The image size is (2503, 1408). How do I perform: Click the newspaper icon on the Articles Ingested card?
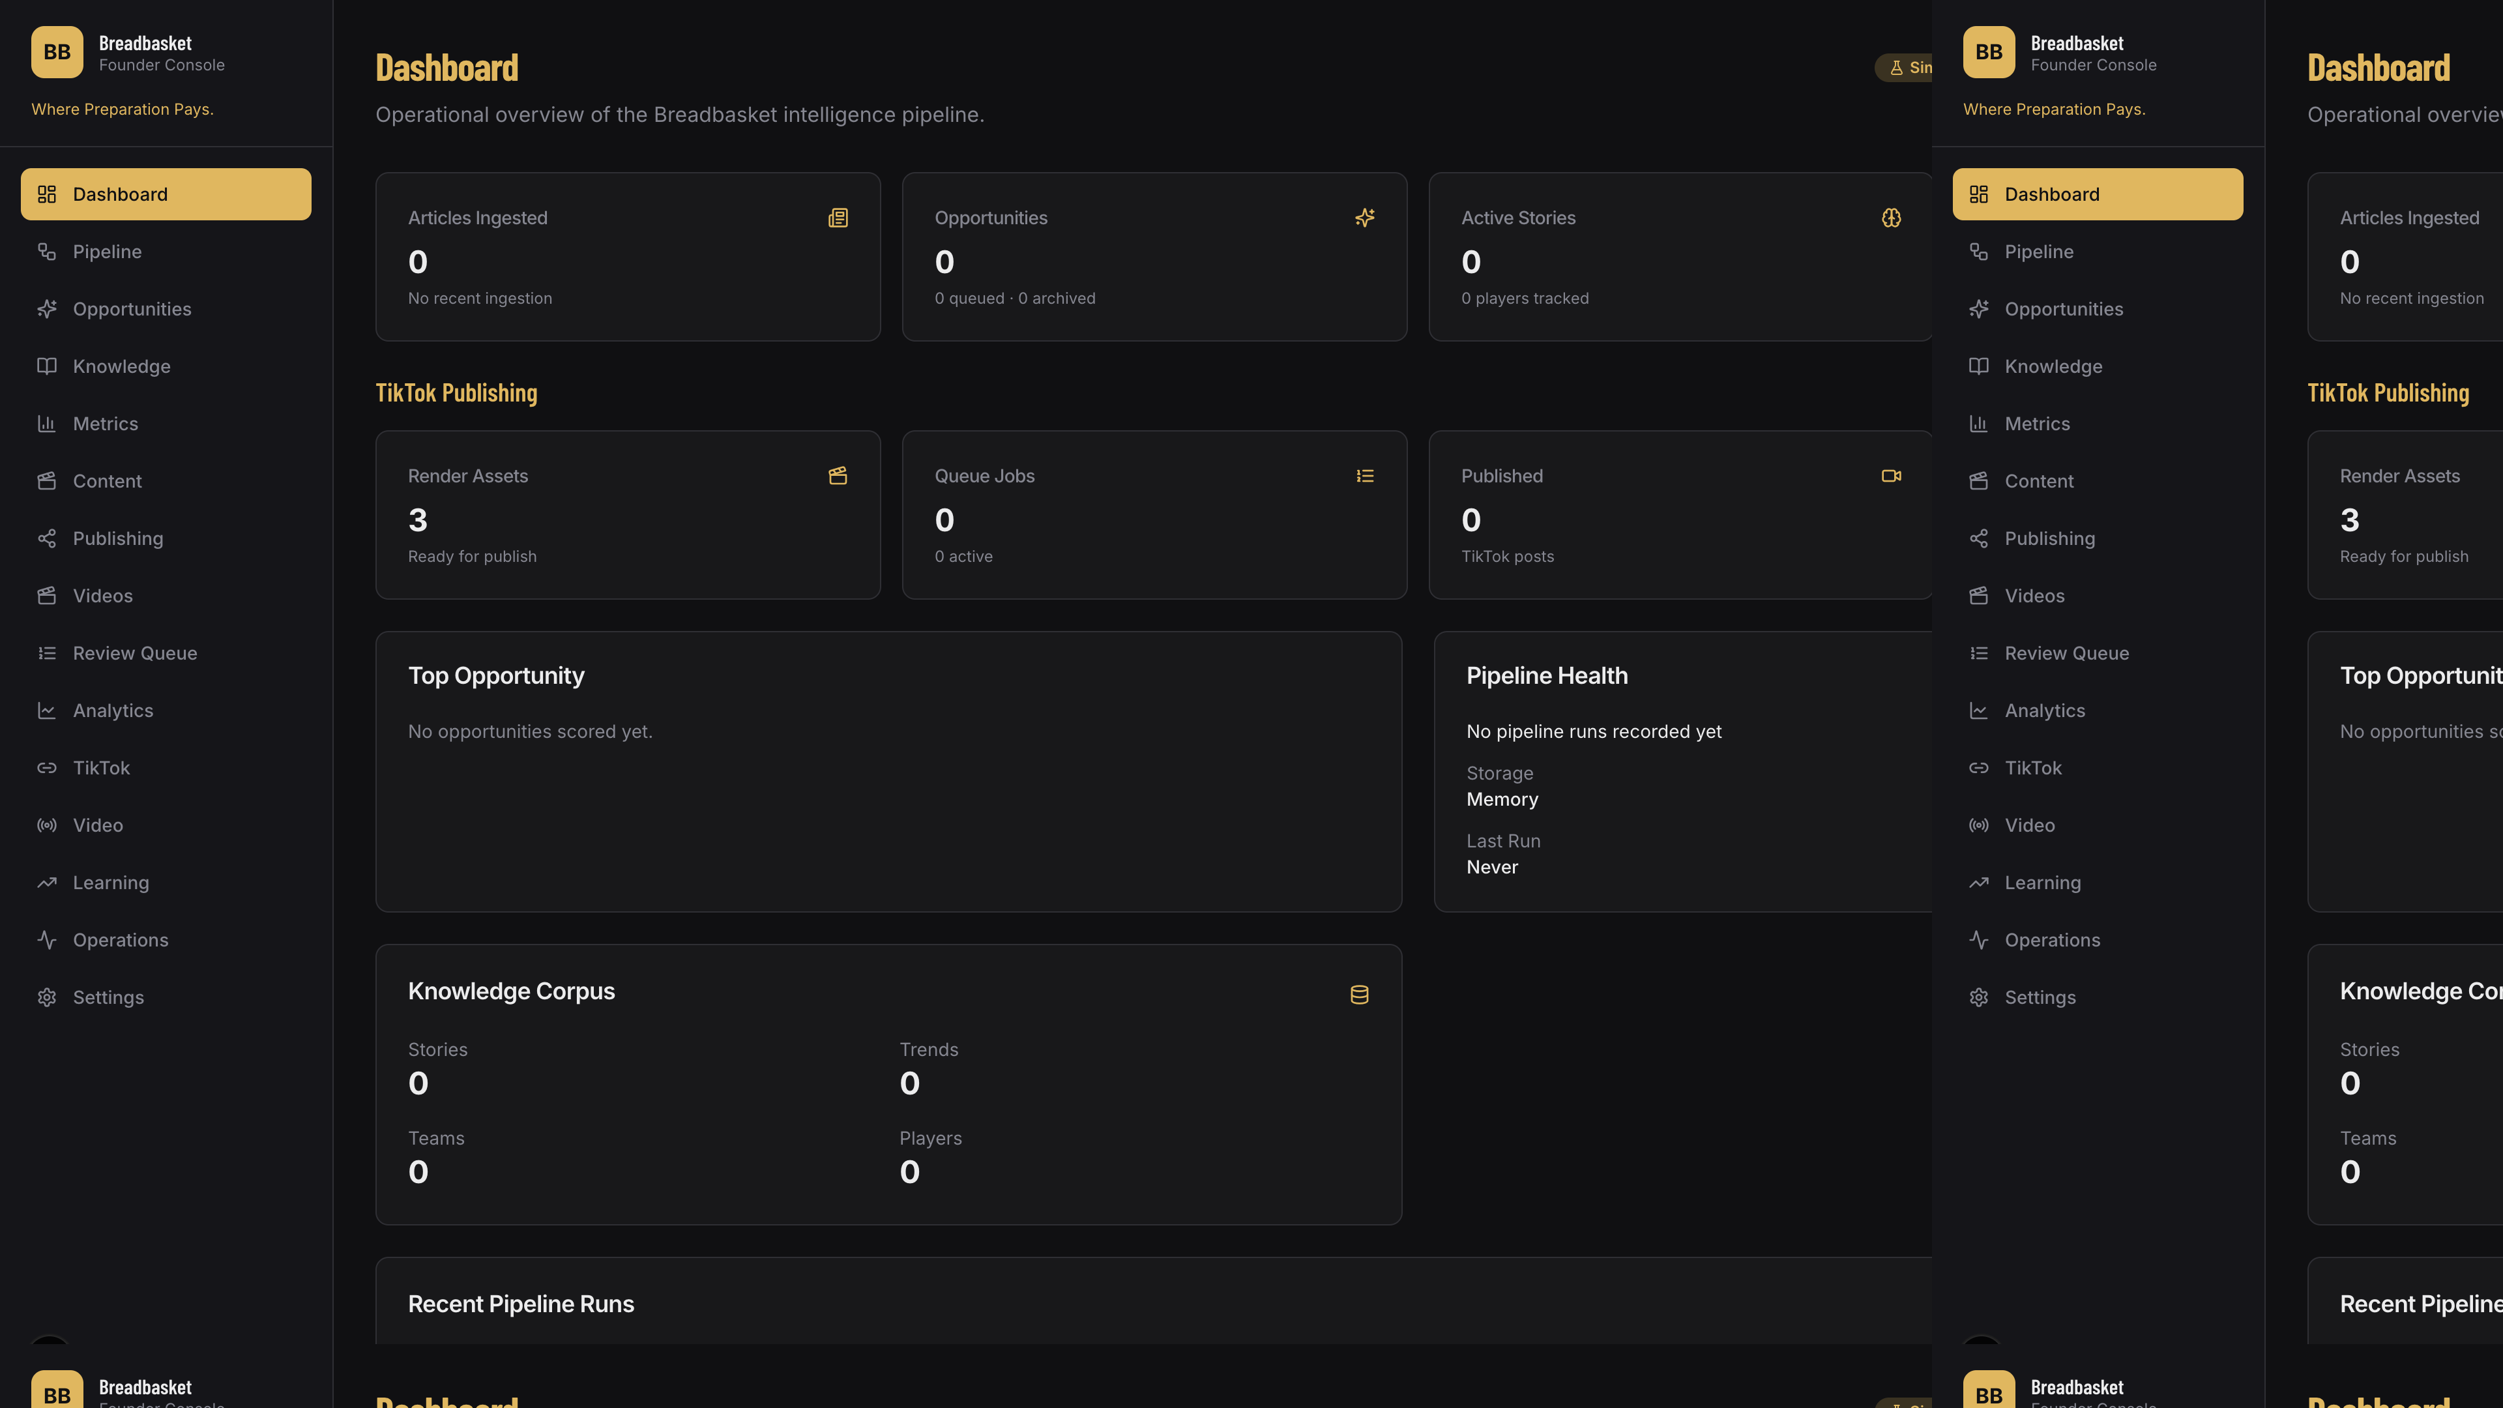[x=838, y=218]
